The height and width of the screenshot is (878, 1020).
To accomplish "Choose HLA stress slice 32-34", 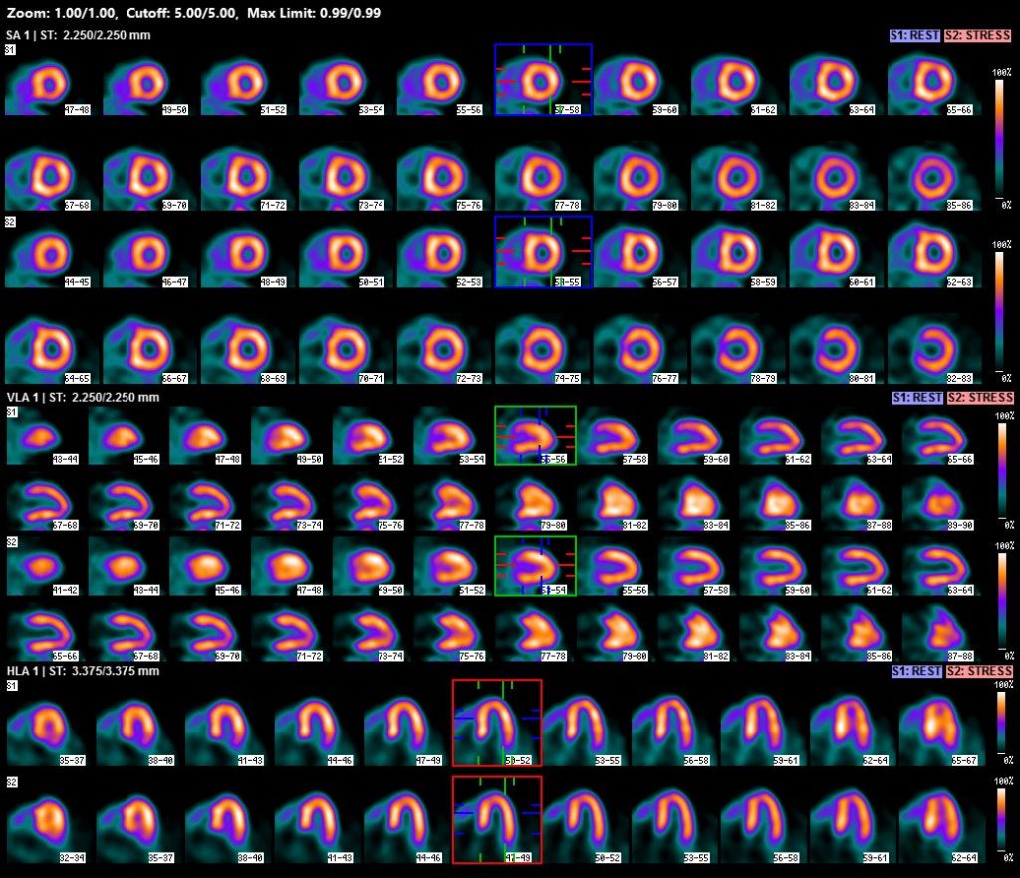I will click(46, 819).
